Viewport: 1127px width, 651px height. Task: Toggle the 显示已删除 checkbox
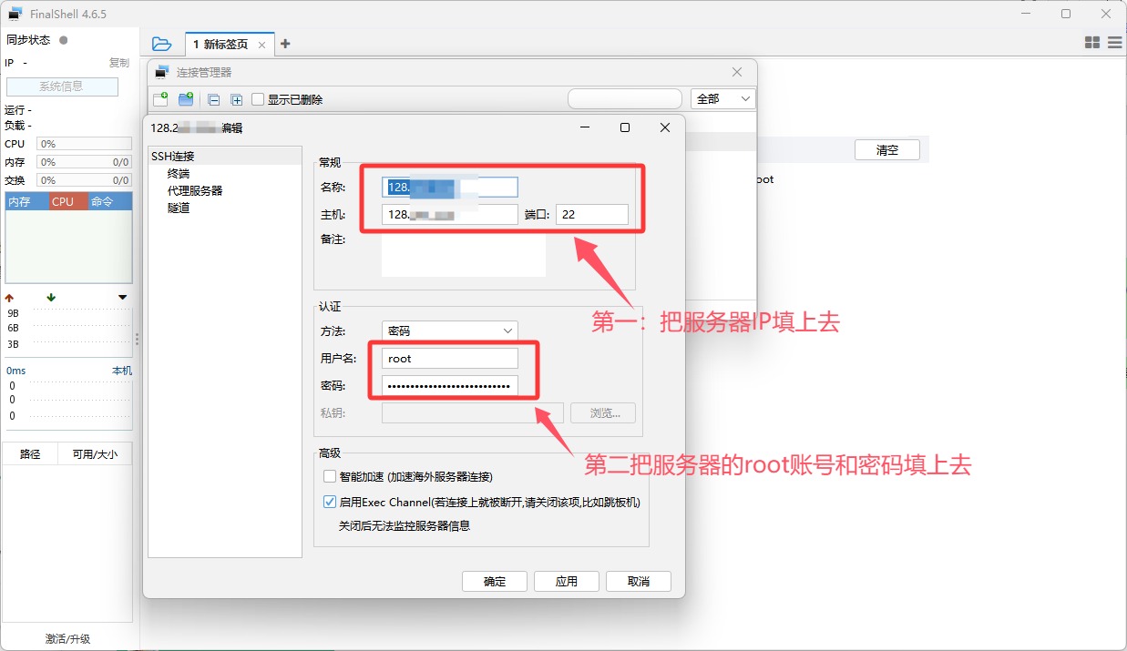[258, 99]
